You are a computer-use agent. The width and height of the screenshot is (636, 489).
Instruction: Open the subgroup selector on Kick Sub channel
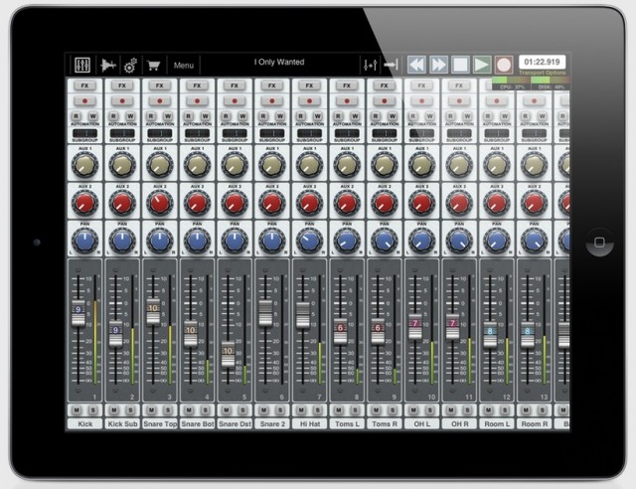click(x=122, y=133)
